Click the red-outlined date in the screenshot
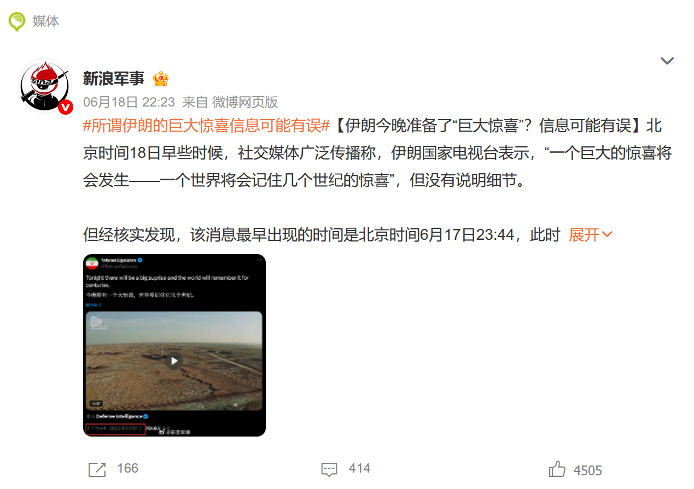 pyautogui.click(x=115, y=429)
